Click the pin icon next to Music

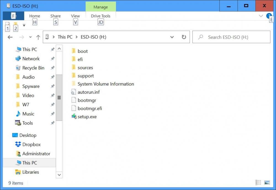(52, 114)
